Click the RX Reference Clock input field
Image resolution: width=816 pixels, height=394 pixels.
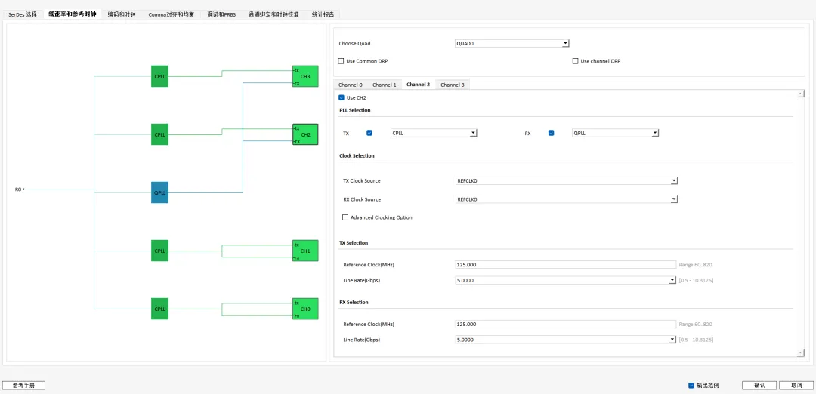coord(565,325)
